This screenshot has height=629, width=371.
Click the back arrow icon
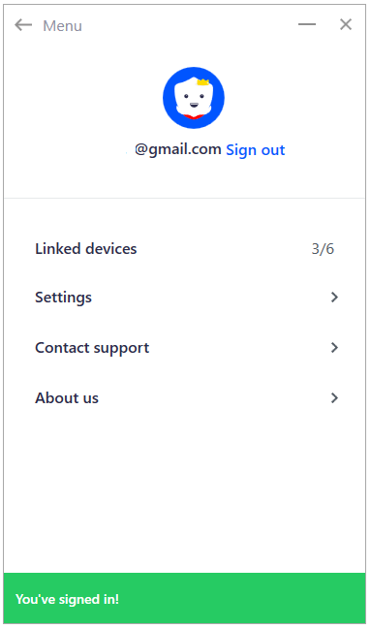(23, 25)
